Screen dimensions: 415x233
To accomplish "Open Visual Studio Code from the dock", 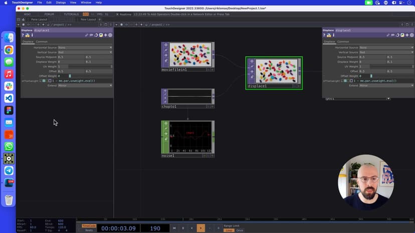I will tap(9, 98).
